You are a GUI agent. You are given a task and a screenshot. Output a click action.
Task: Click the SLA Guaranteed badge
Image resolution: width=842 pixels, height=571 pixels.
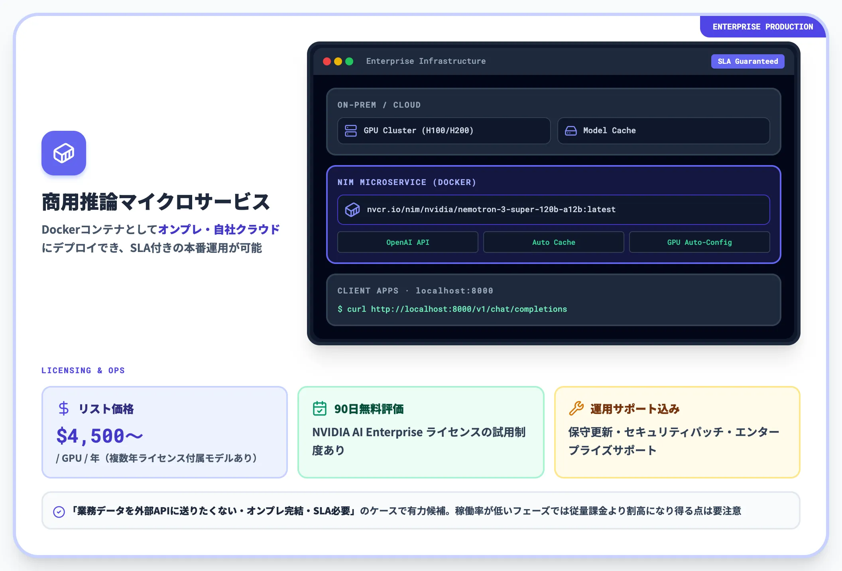click(748, 61)
